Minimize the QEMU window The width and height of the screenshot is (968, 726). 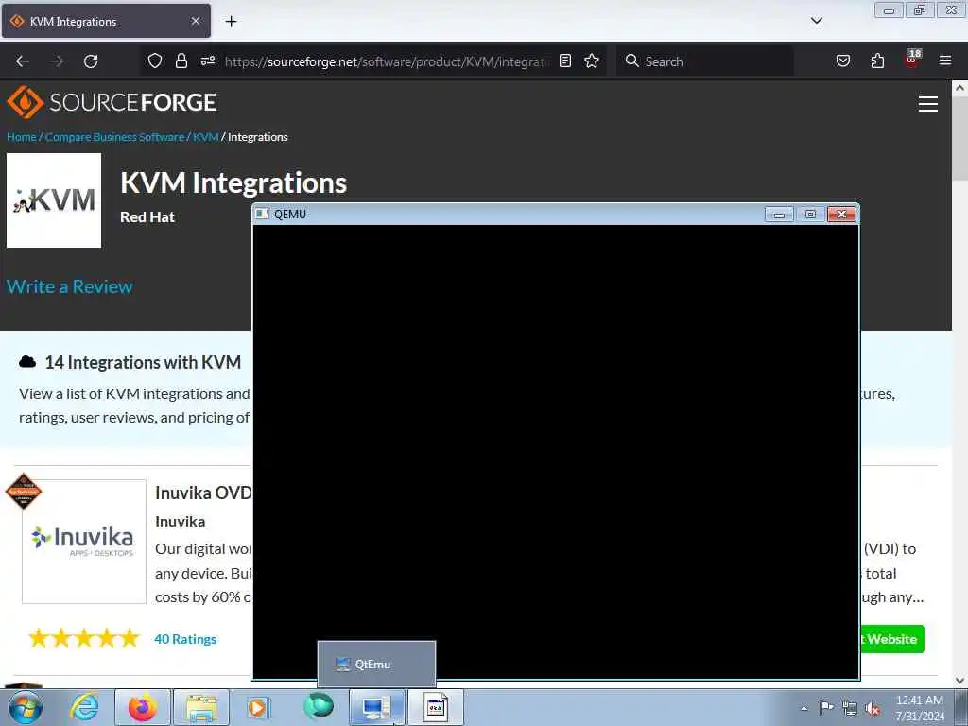pyautogui.click(x=779, y=215)
